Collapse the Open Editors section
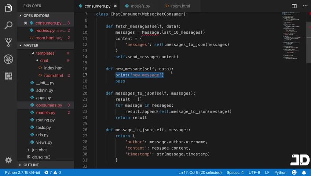The image size is (311, 176). tap(45, 15)
